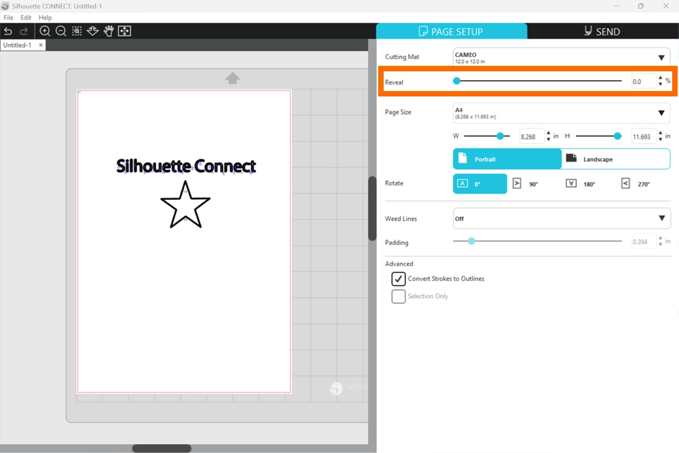Click the mat load arrow icon
Screen dimensions: 679x453
[x=233, y=78]
